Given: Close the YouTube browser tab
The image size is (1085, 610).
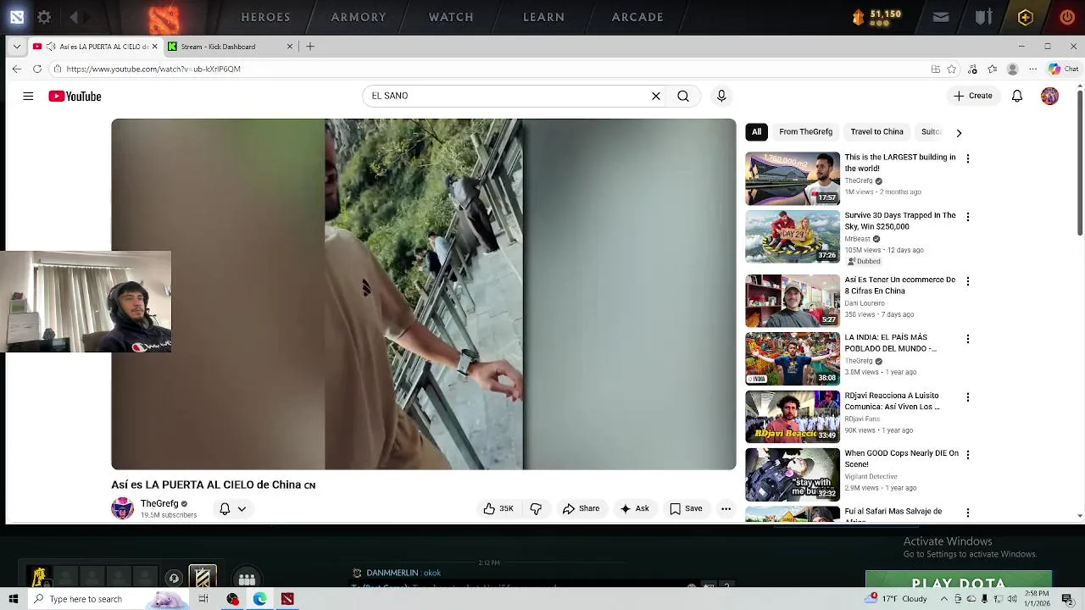Looking at the screenshot, I should (x=154, y=47).
